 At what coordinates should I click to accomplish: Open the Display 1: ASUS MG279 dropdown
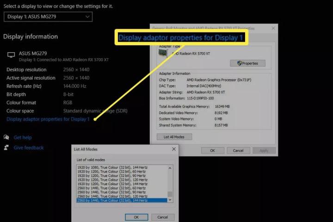pos(48,17)
